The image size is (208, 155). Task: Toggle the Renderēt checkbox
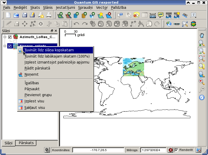[x=176, y=150]
